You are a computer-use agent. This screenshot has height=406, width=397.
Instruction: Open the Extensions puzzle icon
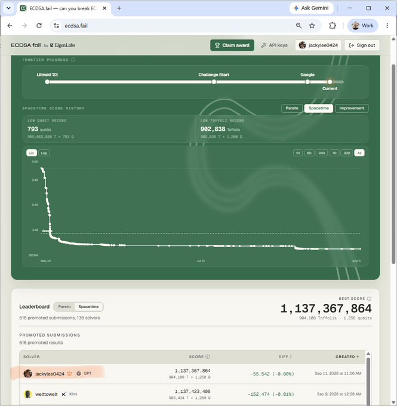pos(333,26)
